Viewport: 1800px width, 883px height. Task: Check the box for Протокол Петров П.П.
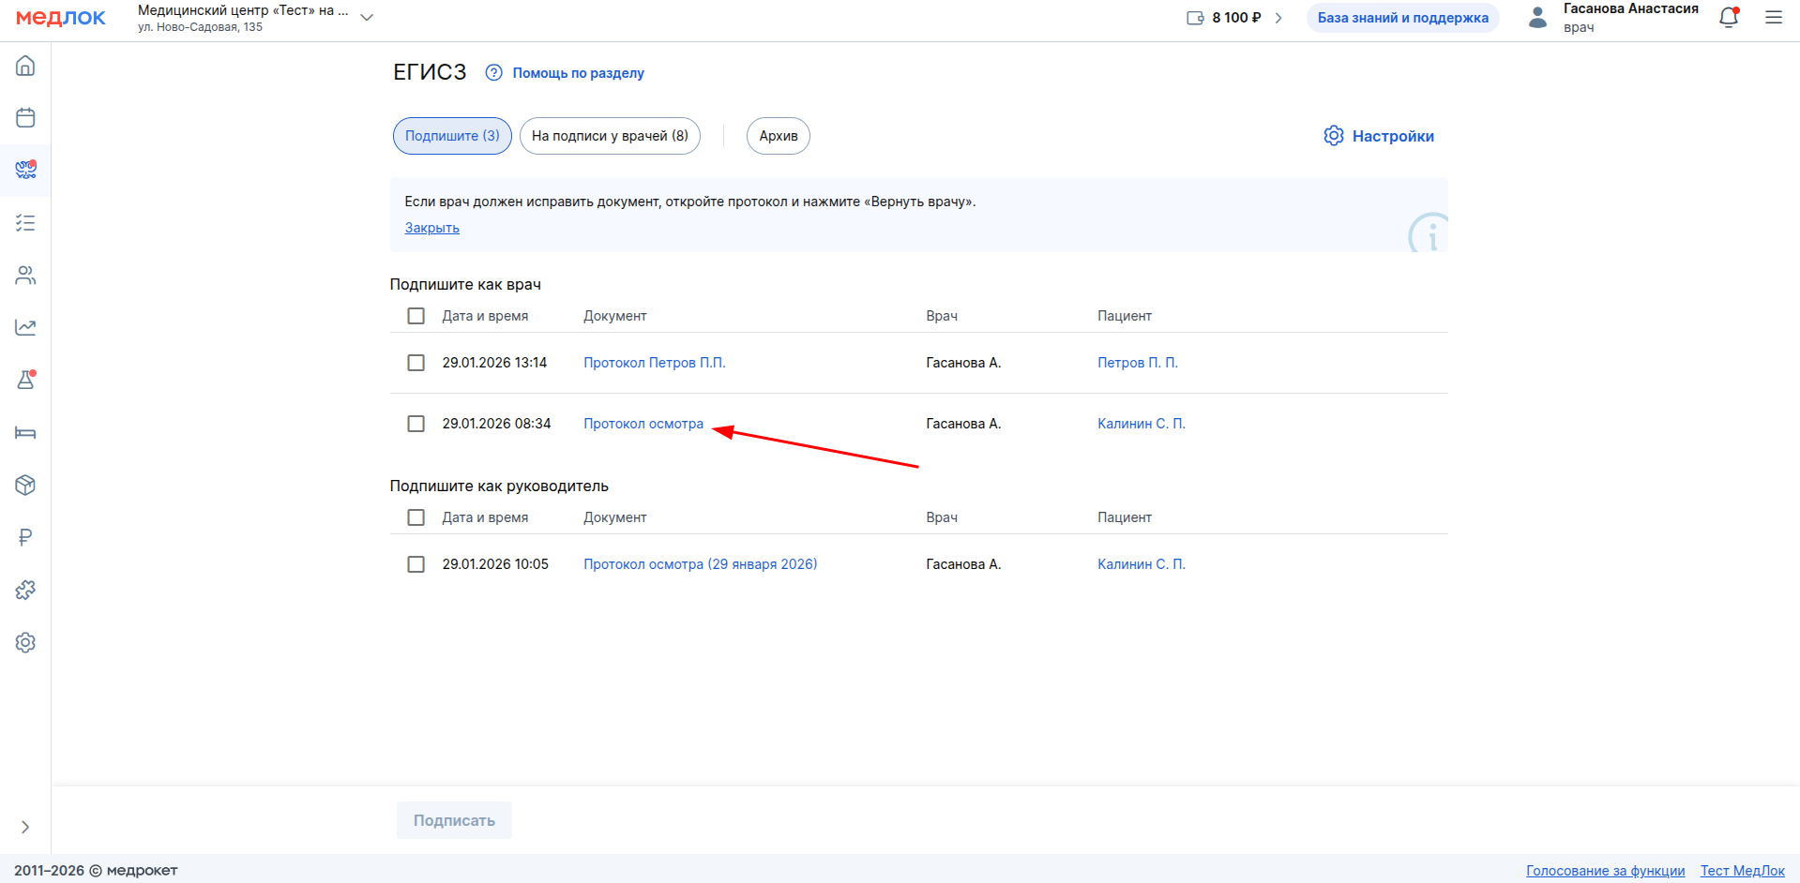(416, 363)
